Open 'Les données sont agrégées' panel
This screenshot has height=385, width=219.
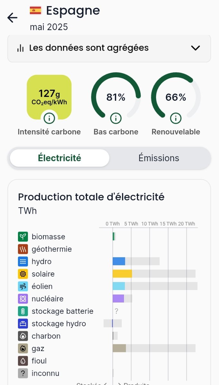[x=89, y=48]
